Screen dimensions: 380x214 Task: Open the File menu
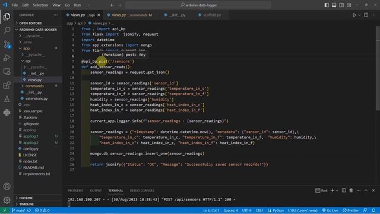click(15, 5)
